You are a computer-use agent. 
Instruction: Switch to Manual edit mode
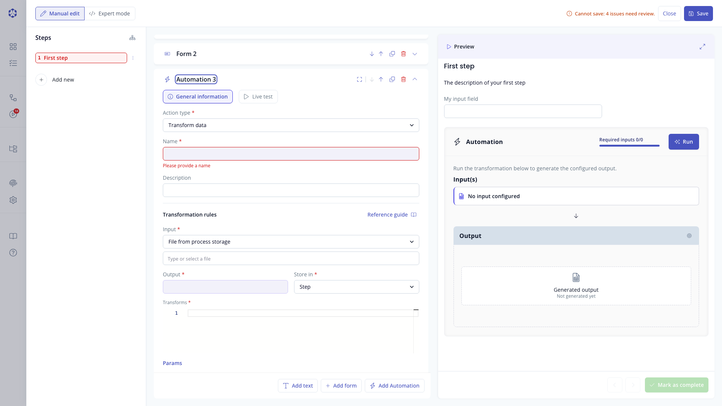click(60, 14)
